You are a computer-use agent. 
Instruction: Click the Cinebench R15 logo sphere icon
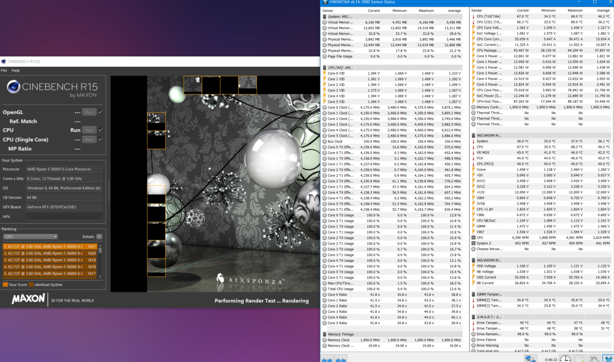click(13, 87)
